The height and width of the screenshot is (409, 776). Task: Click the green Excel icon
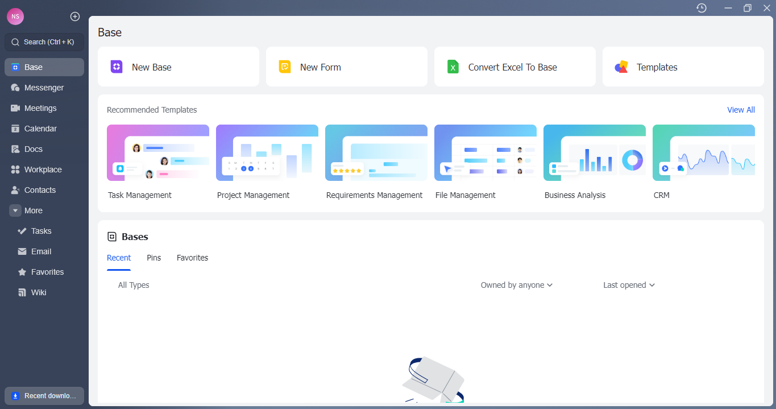(453, 67)
